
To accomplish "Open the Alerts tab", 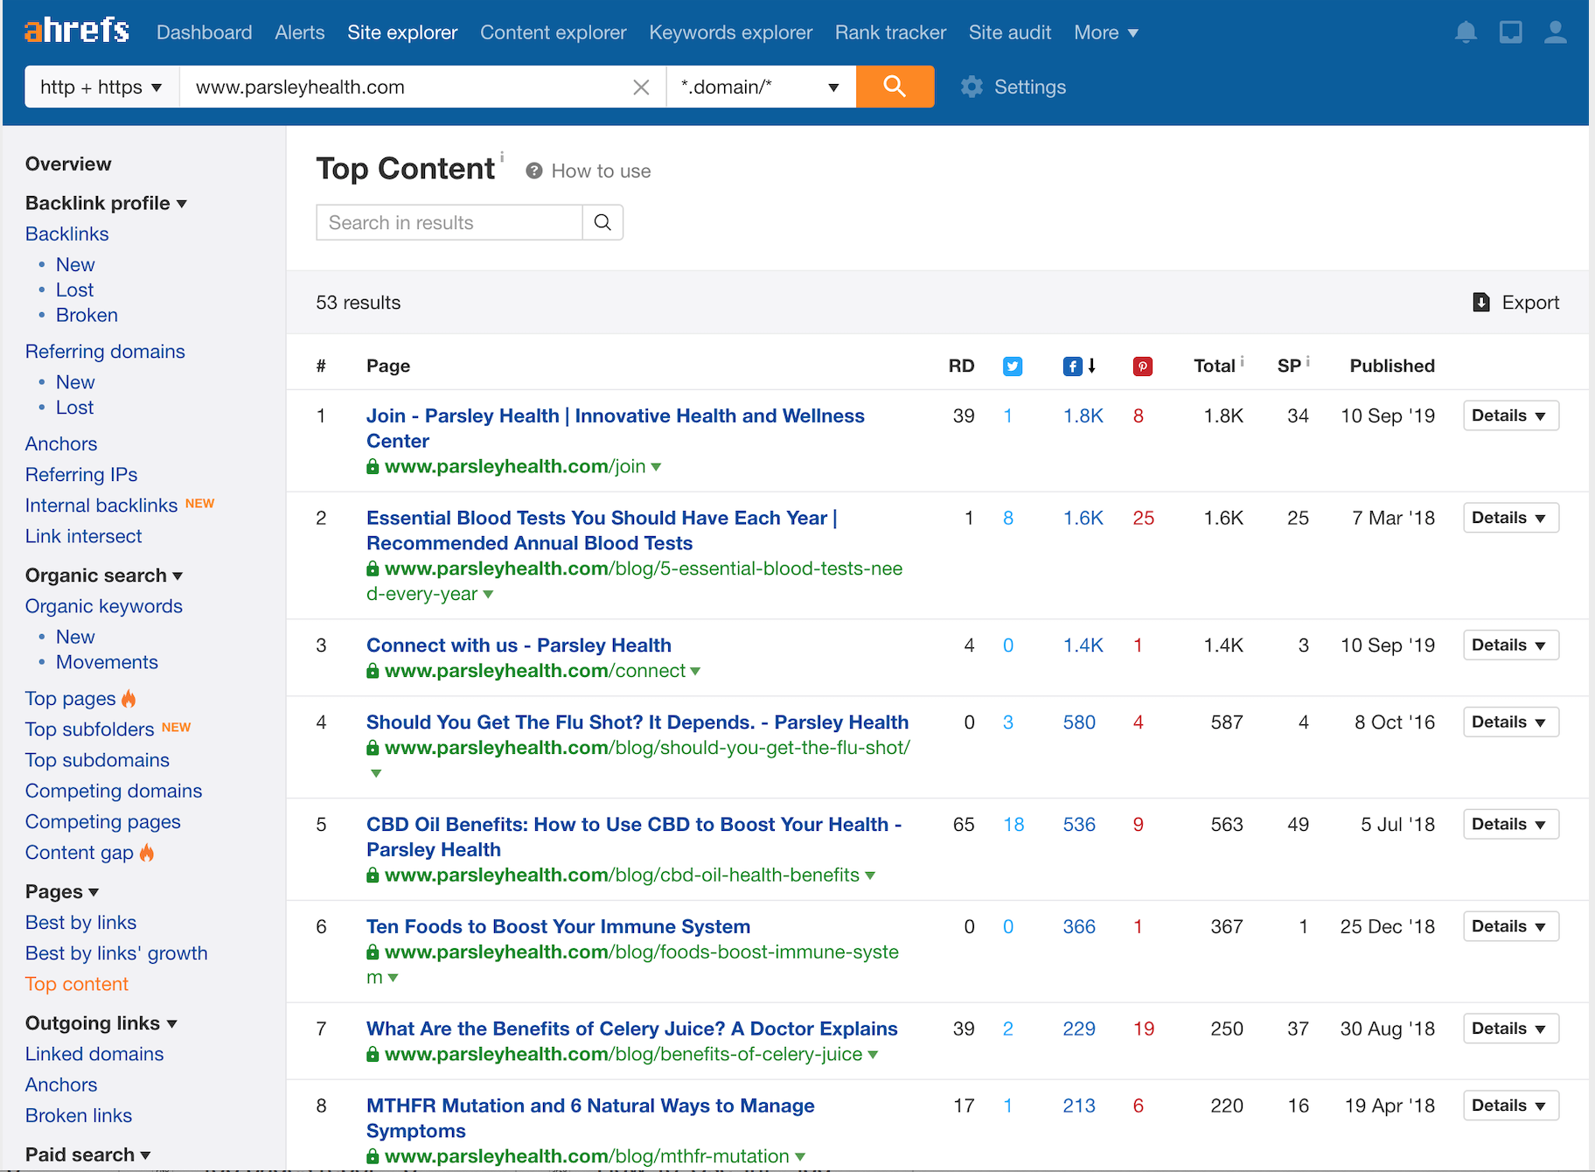I will click(x=300, y=32).
